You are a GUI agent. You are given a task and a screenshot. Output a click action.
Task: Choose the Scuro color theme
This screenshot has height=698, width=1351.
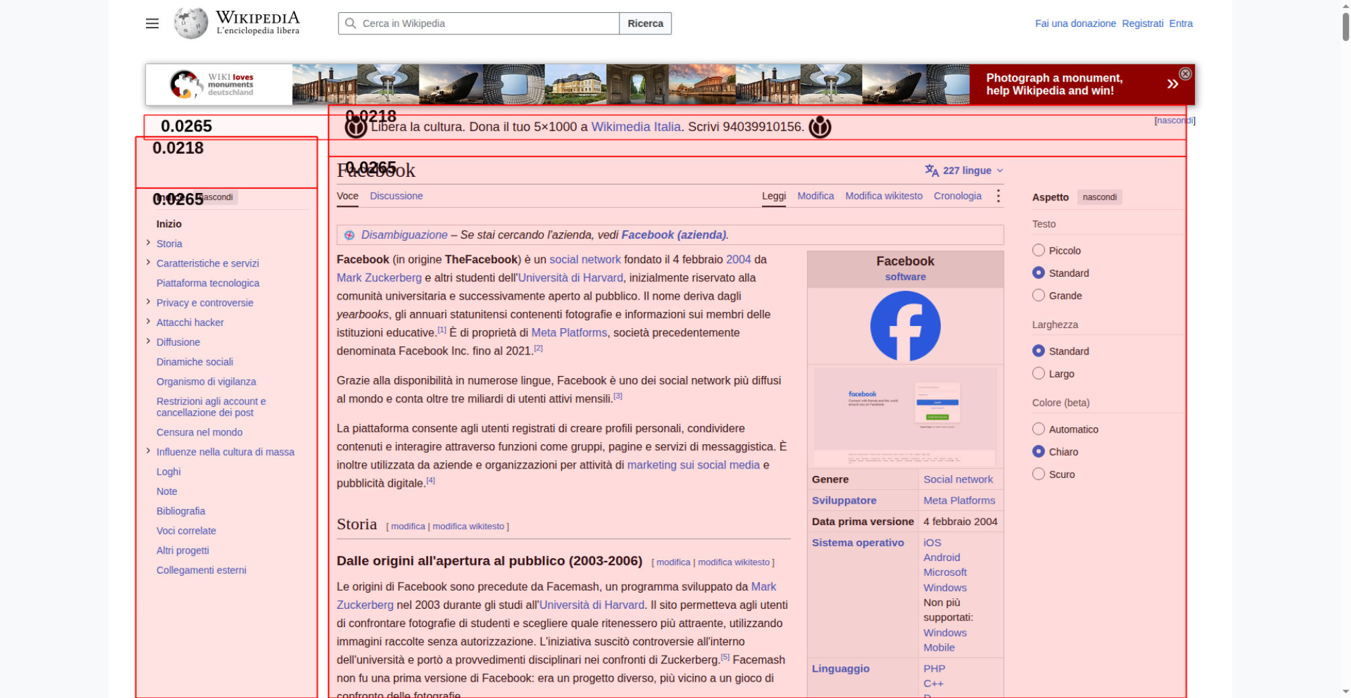(1038, 474)
